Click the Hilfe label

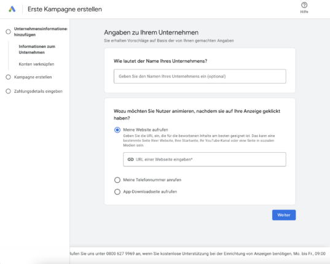pyautogui.click(x=304, y=12)
